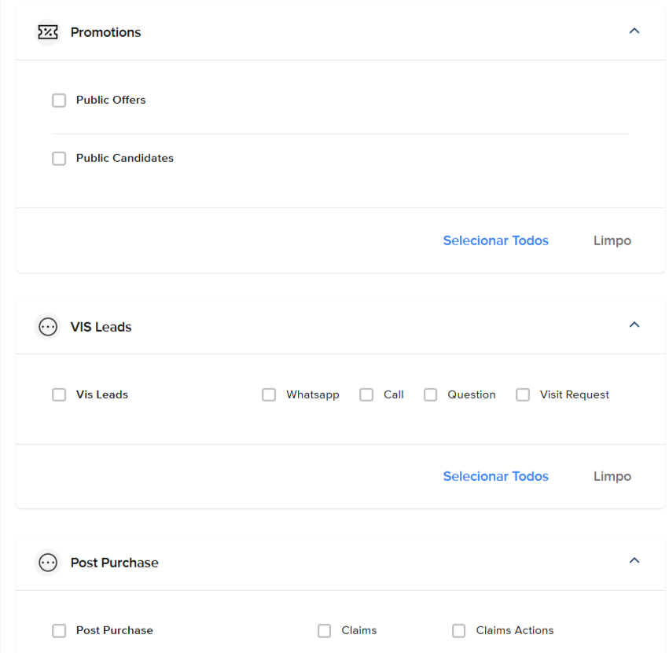Check the Public Candidates option
Viewport: 669px width, 653px height.
59,158
